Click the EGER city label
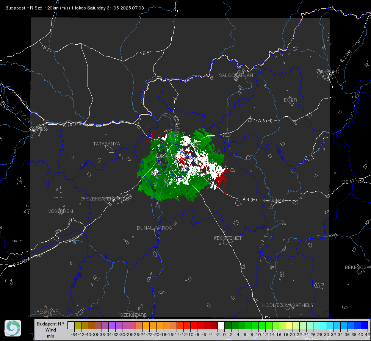Image resolution: width=371 pixels, height=341 pixels. pos(290,100)
